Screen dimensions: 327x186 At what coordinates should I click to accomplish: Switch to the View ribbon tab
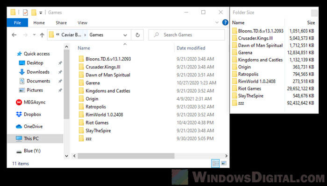(82, 23)
